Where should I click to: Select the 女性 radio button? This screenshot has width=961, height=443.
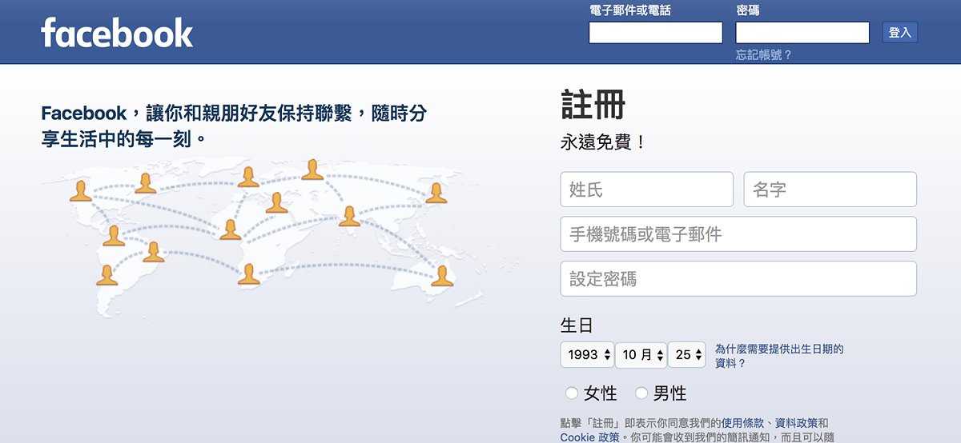pyautogui.click(x=572, y=393)
